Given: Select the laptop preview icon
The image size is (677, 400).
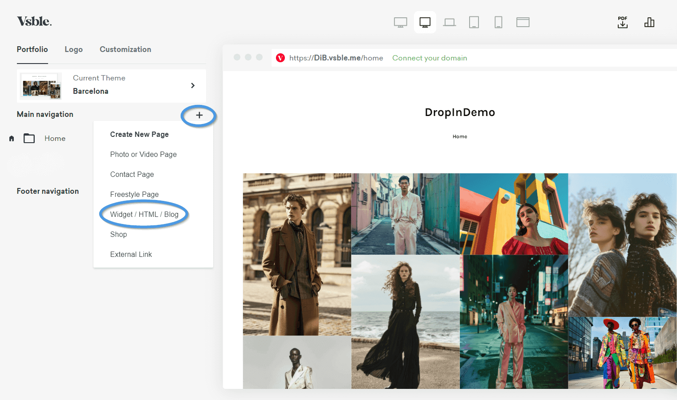Looking at the screenshot, I should click(x=449, y=22).
